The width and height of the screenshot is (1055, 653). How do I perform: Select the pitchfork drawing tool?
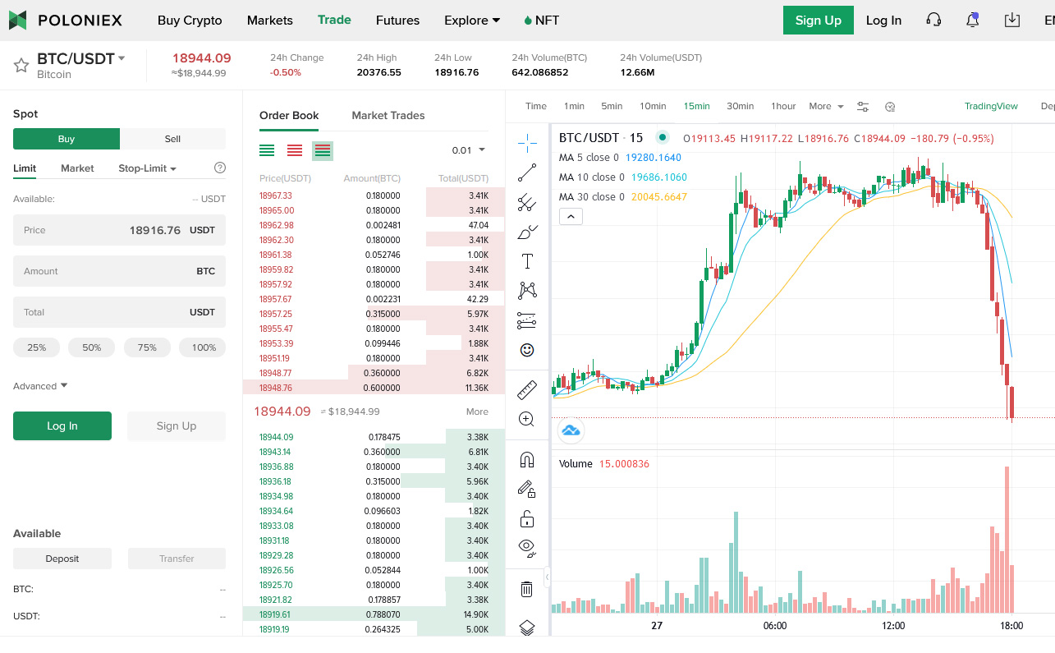pos(527,202)
